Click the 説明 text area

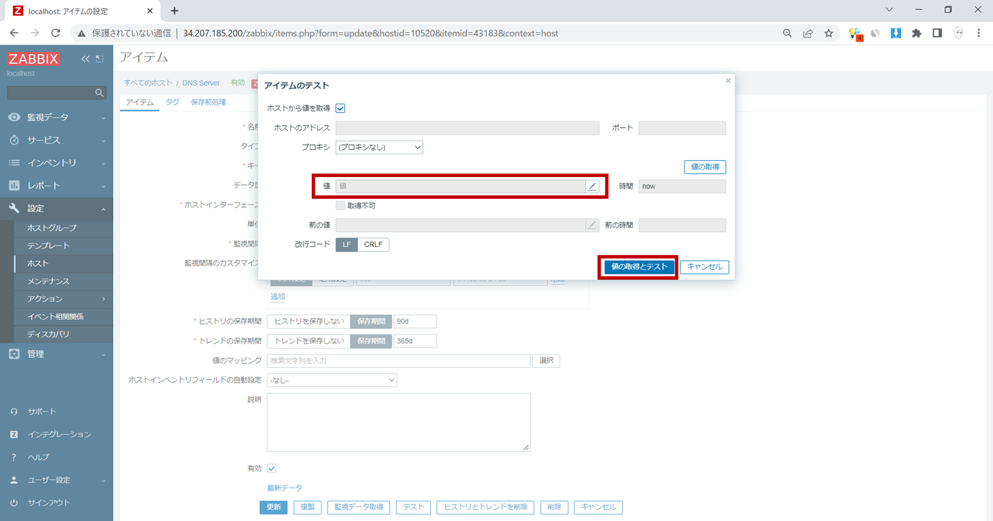point(399,422)
